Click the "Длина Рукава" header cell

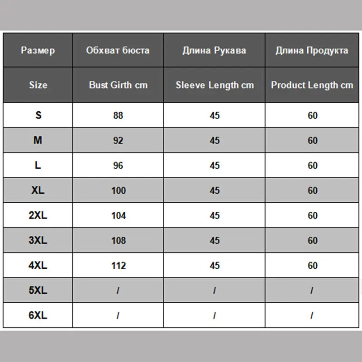click(x=214, y=50)
